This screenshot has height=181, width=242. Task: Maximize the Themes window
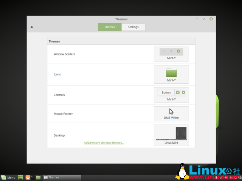(204, 19)
